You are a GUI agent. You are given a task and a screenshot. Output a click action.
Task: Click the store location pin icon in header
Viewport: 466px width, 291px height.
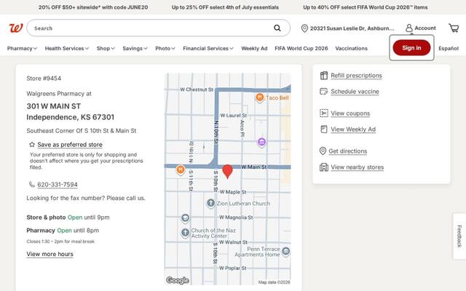point(304,28)
